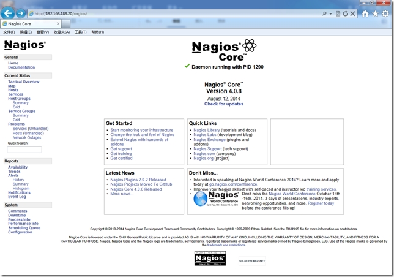Open a new blank tab button
Screen dimensions: 394x277
[66, 24]
